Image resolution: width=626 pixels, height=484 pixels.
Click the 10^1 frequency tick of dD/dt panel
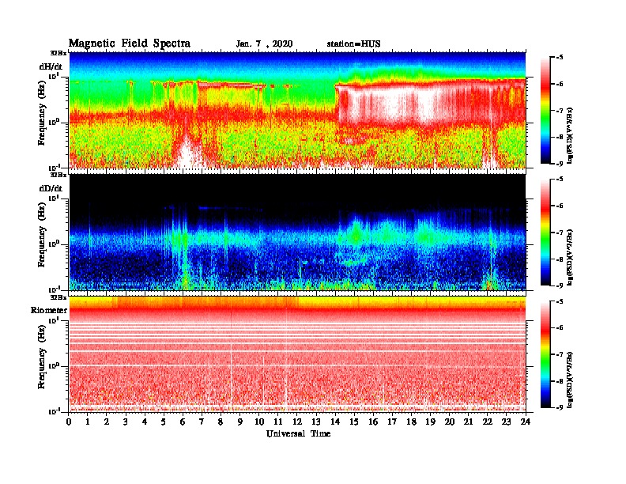54,198
